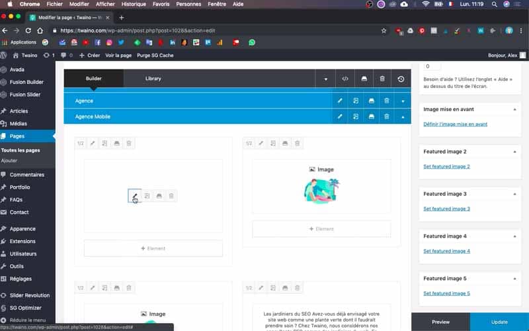This screenshot has height=331, width=529.
Task: Collapse the Featured image 3 panel
Action: coord(514,194)
